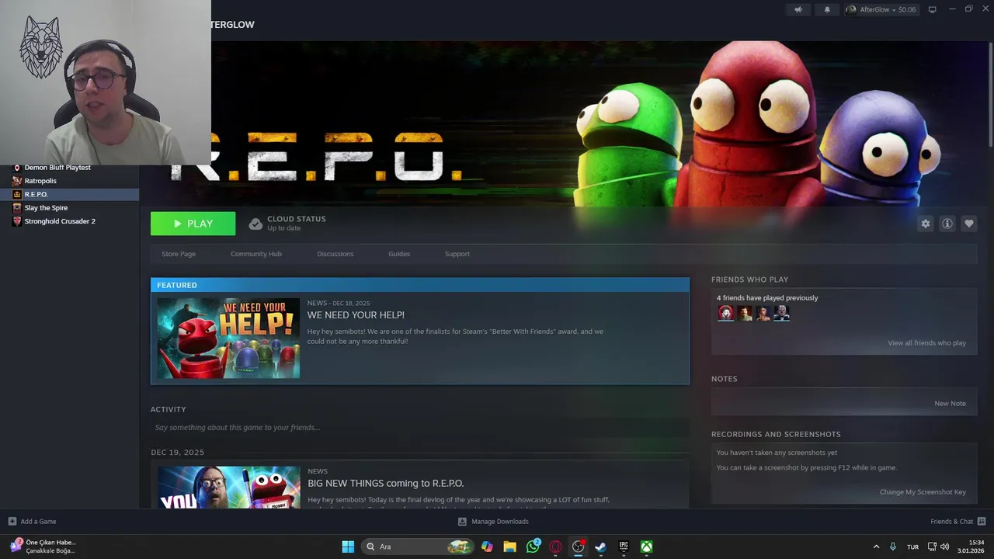Check the Cloud Status indicator
The image size is (994, 559).
[x=287, y=224]
